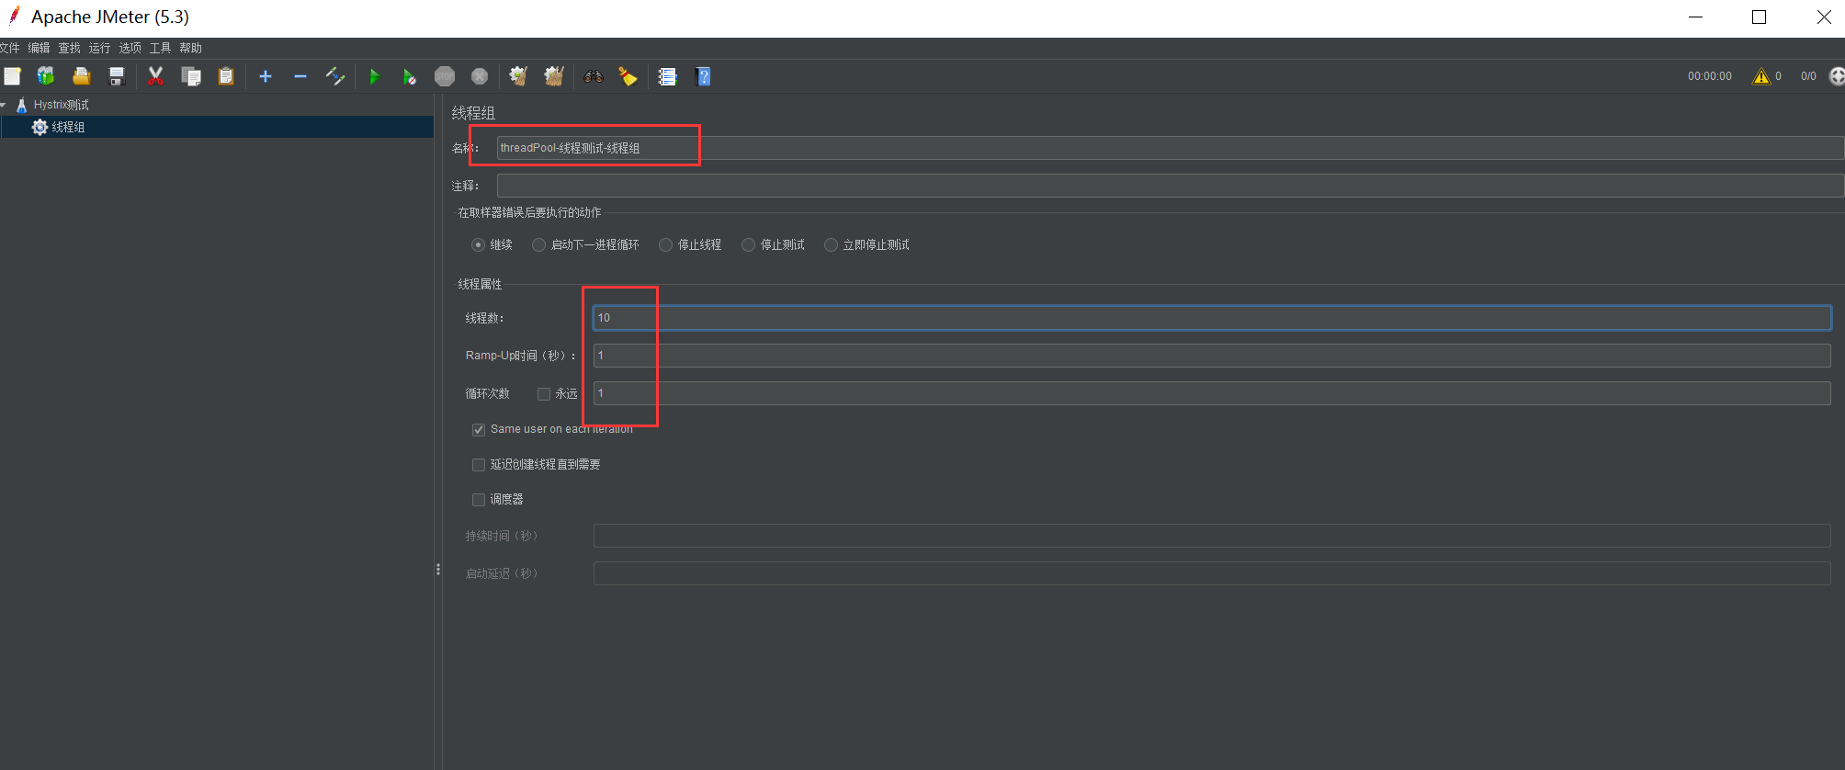Click the split pane divider handle

(438, 570)
